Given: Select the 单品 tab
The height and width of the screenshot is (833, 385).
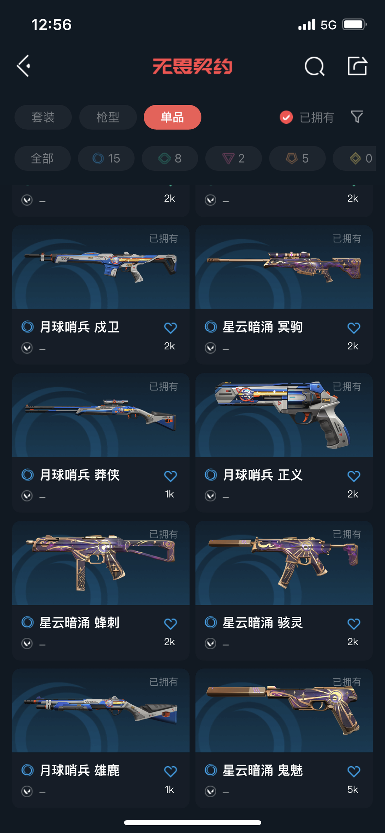Looking at the screenshot, I should tap(173, 117).
